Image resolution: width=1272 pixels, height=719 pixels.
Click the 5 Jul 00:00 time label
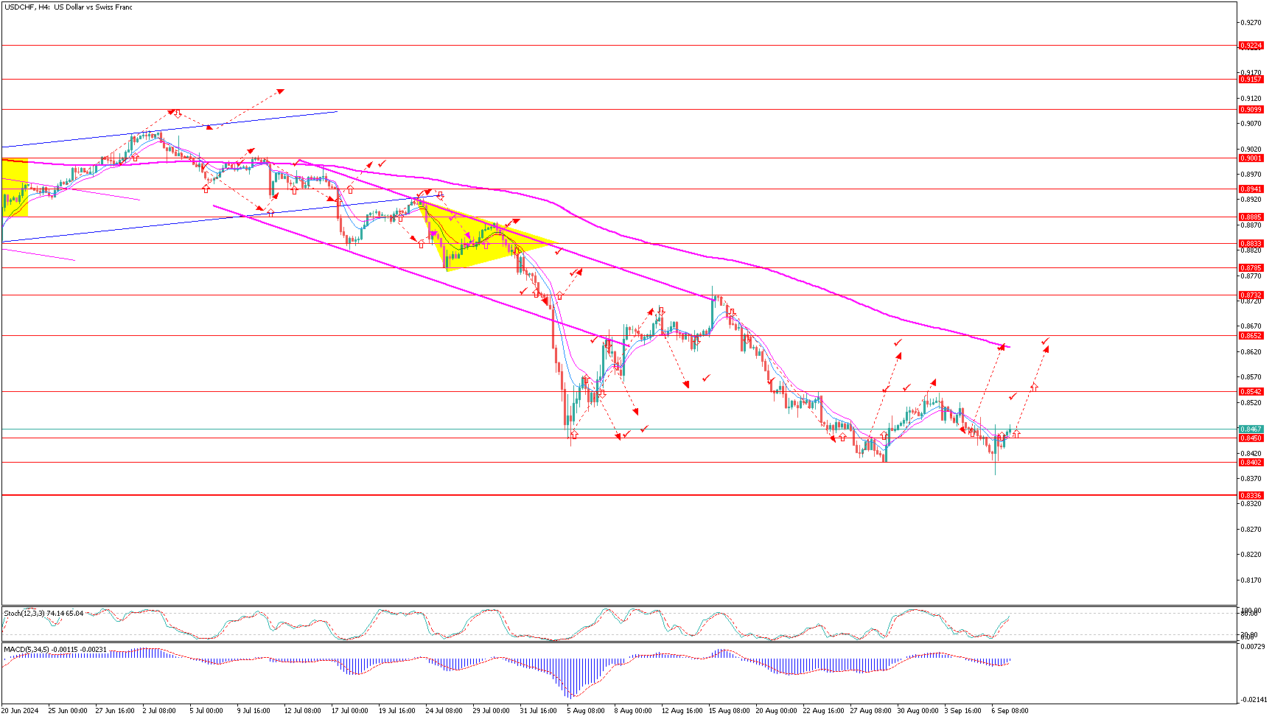coord(206,711)
